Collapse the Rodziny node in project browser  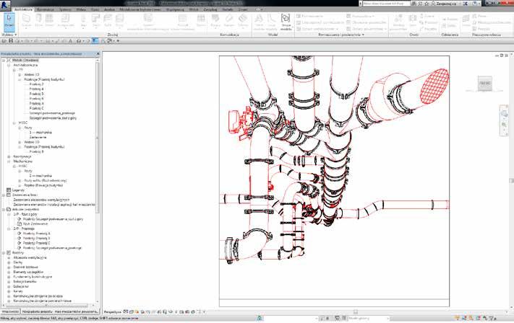point(4,253)
